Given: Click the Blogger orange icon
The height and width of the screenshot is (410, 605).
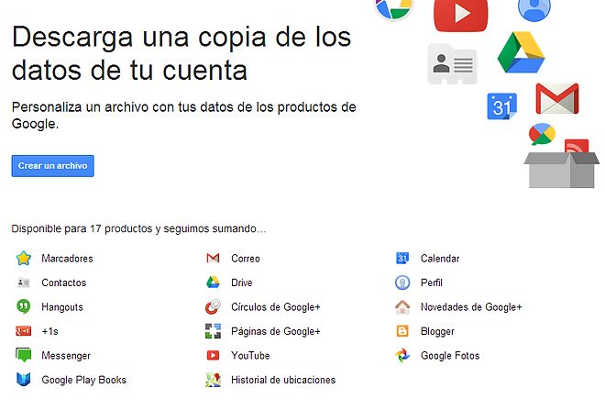Looking at the screenshot, I should pos(402,331).
